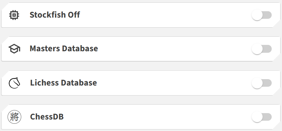Click the "Stockfish Off" label text
Viewport: 282px width, 131px height.
pyautogui.click(x=55, y=15)
